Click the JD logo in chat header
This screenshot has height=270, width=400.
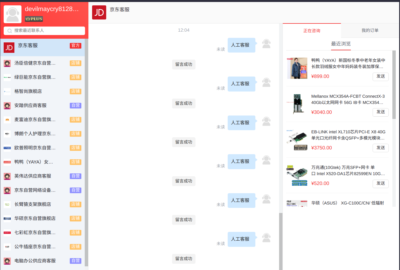(99, 12)
